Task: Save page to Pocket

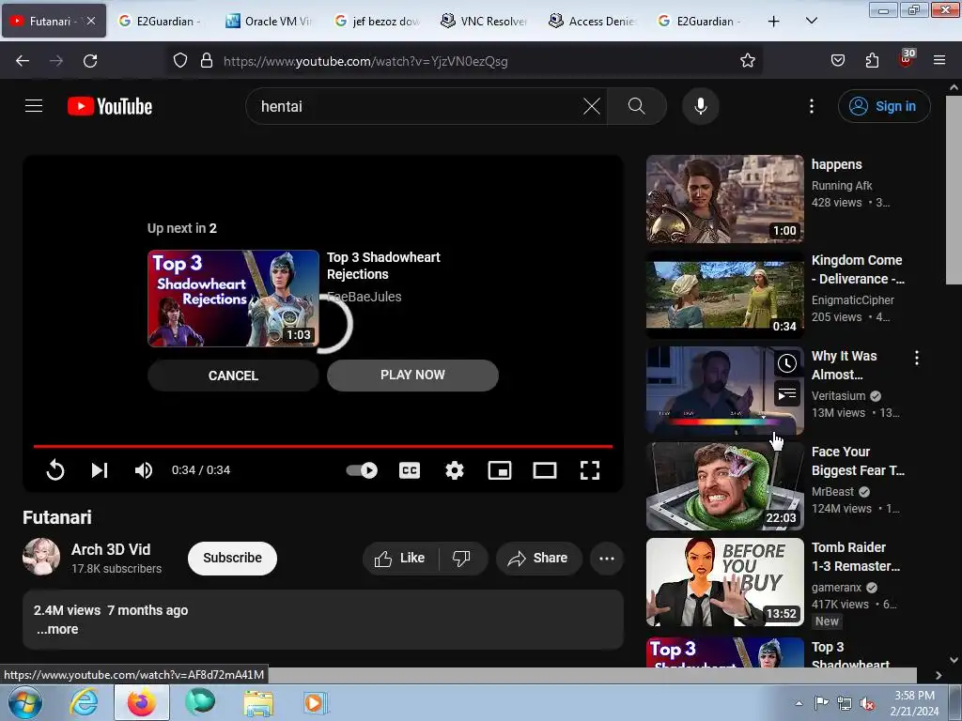Action: pyautogui.click(x=837, y=61)
